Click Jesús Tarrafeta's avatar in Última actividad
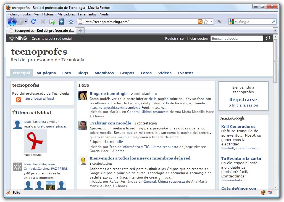Screen dimensions: 284x202 tap(17, 124)
